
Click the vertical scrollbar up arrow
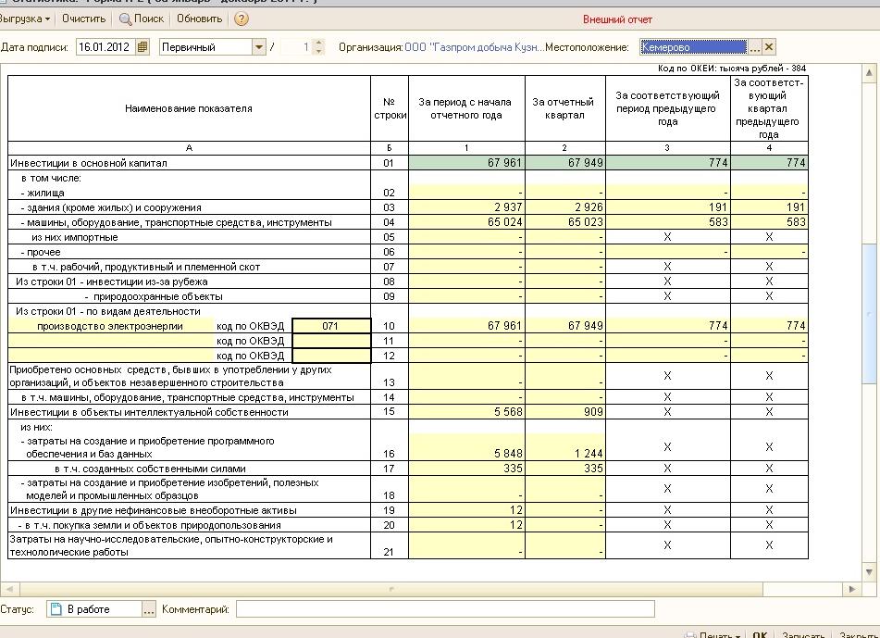click(869, 72)
